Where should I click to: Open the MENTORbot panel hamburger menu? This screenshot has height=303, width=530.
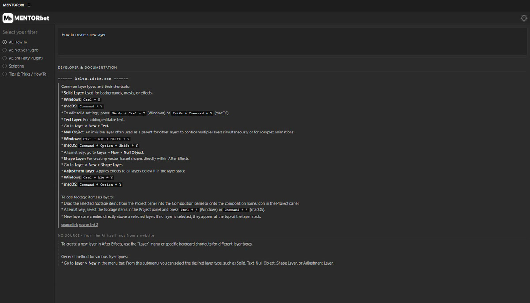(x=29, y=5)
